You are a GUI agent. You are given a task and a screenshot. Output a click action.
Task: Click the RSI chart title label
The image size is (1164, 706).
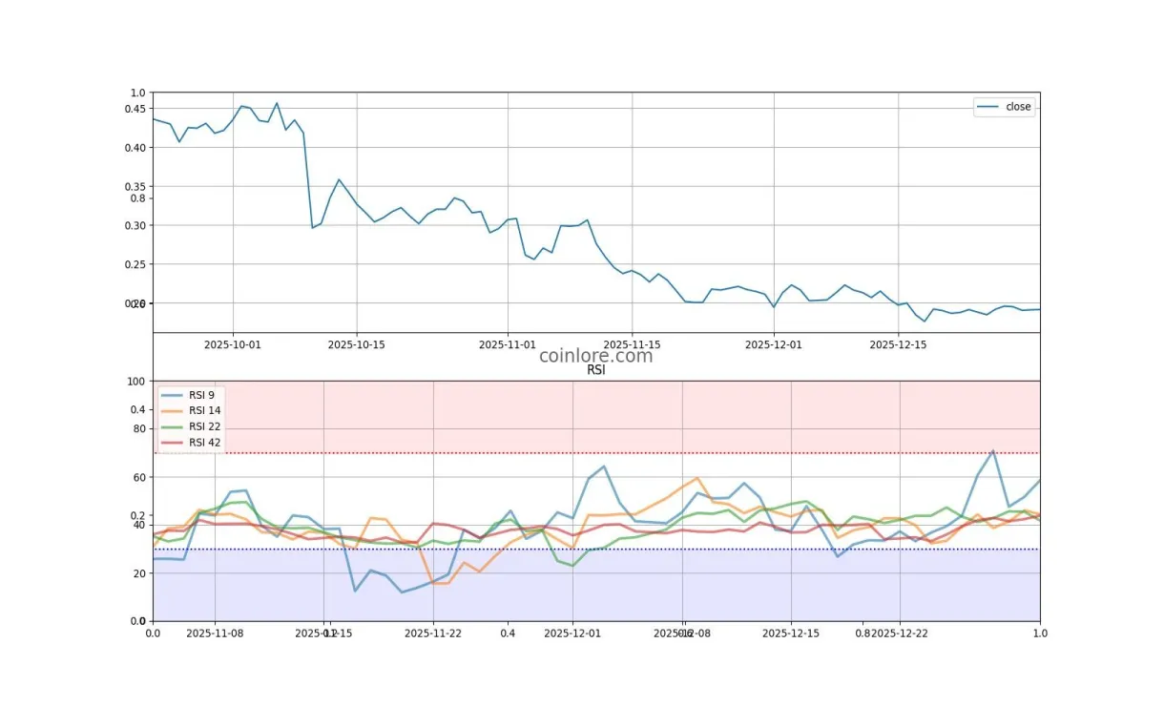pyautogui.click(x=596, y=369)
